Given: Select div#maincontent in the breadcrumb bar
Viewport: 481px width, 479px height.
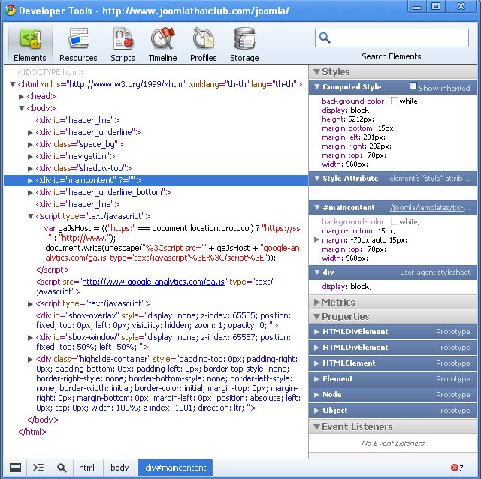Looking at the screenshot, I should point(175,468).
